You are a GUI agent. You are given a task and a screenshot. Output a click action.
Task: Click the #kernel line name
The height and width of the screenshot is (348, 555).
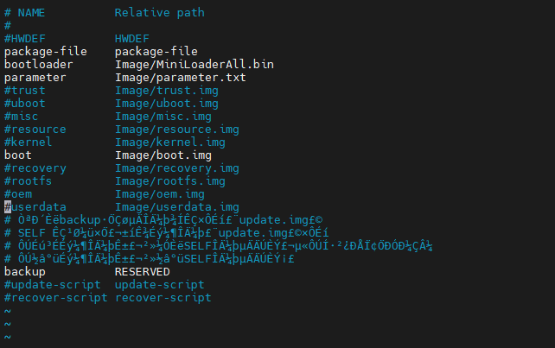(29, 142)
